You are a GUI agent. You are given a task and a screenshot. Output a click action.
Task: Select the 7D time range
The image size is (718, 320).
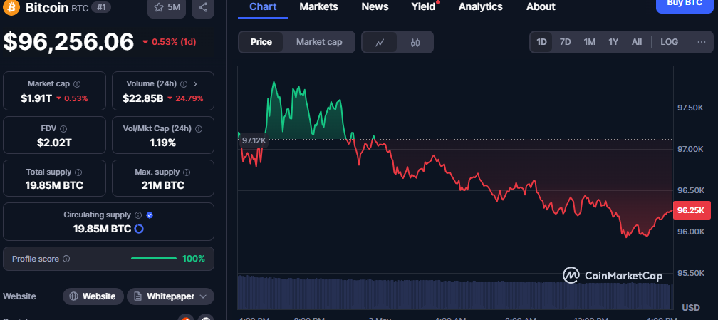(x=566, y=42)
